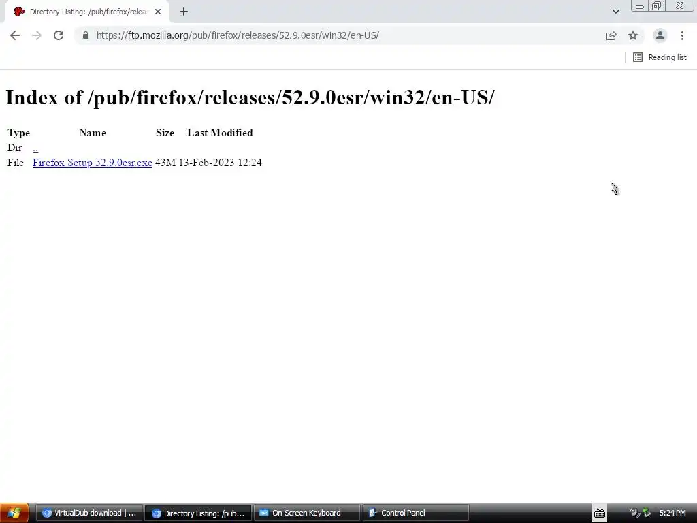Screen dimensions: 697x523
Task: Open the Windows Start menu
Action: [14, 513]
